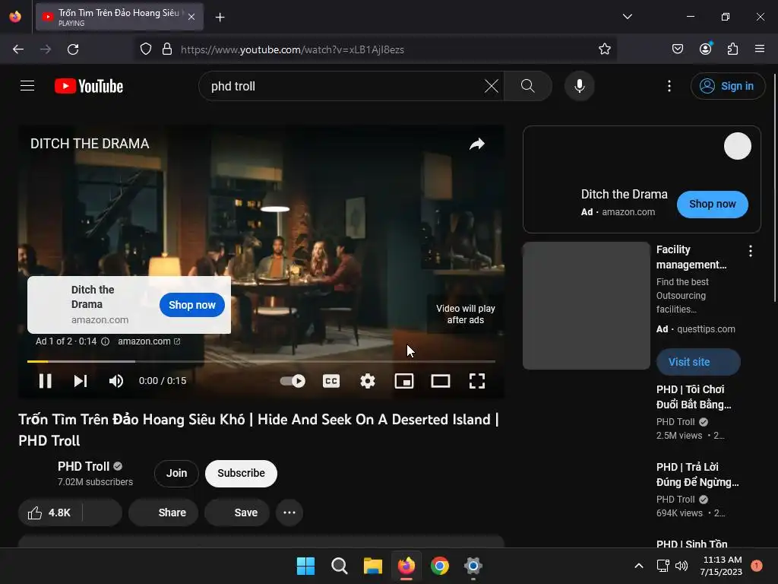Viewport: 778px width, 584px height.
Task: Search with voice microphone
Action: click(579, 86)
